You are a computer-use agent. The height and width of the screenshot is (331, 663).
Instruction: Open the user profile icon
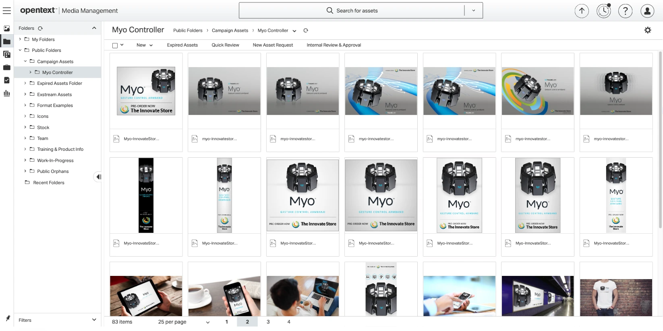647,11
